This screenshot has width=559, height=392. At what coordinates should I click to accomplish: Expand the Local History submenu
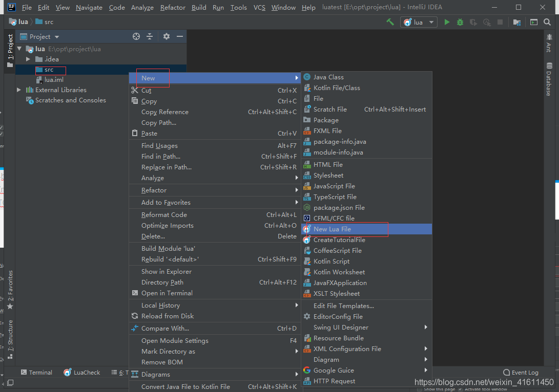(215, 305)
